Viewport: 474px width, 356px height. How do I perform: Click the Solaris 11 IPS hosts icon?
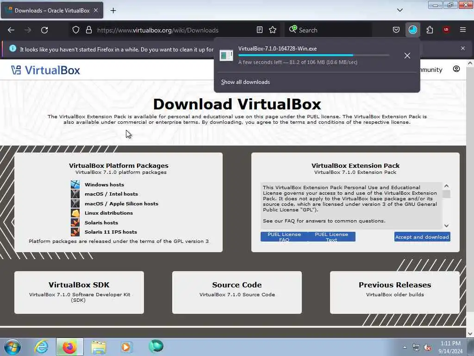(75, 232)
